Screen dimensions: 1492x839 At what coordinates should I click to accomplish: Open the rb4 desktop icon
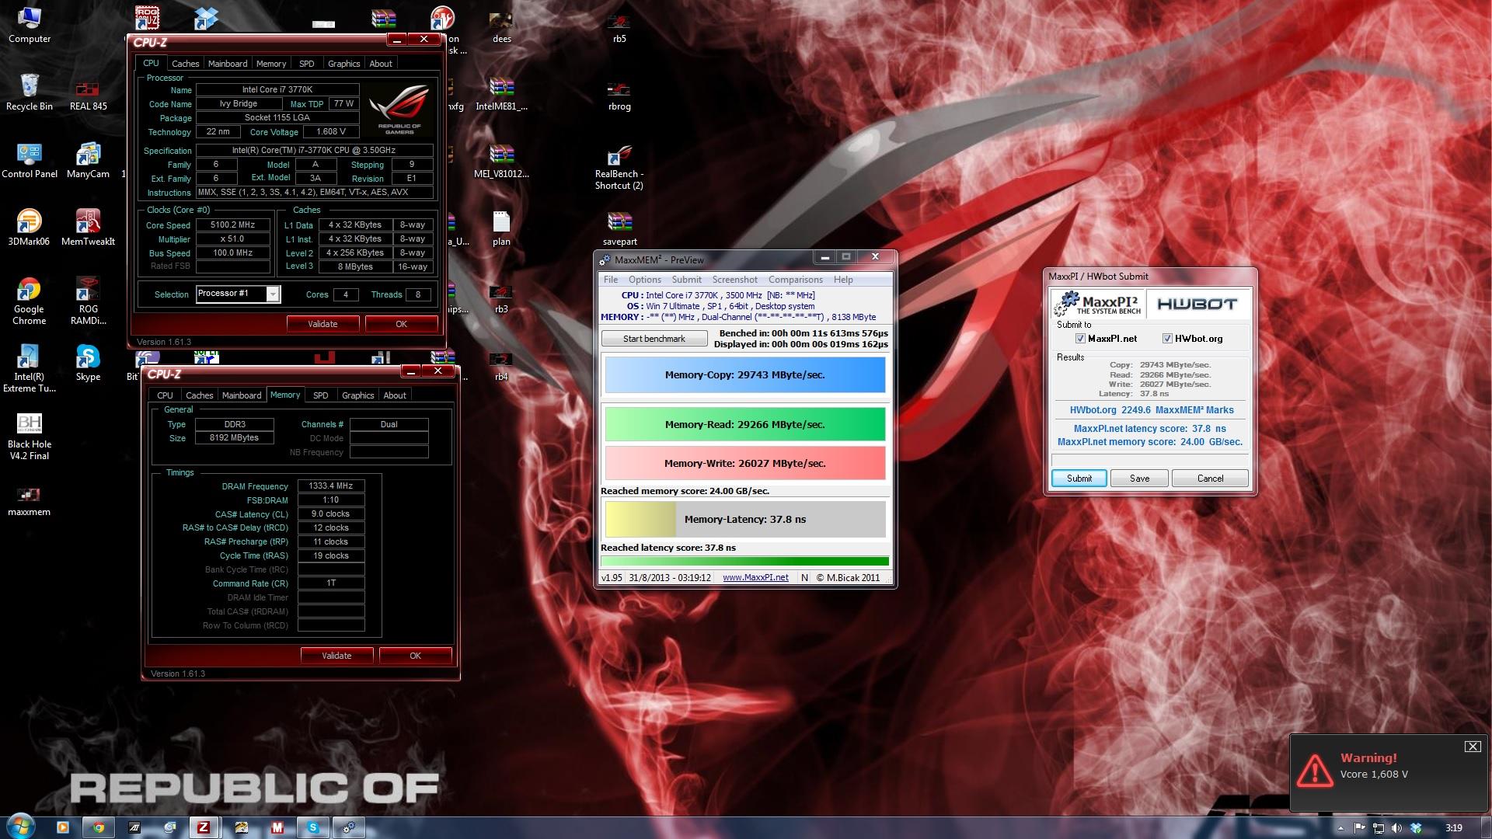[x=501, y=364]
